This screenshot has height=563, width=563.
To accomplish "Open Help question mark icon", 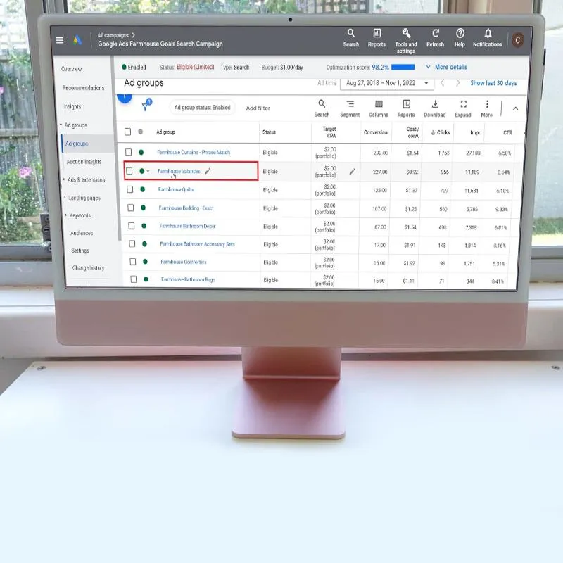I will pyautogui.click(x=460, y=34).
